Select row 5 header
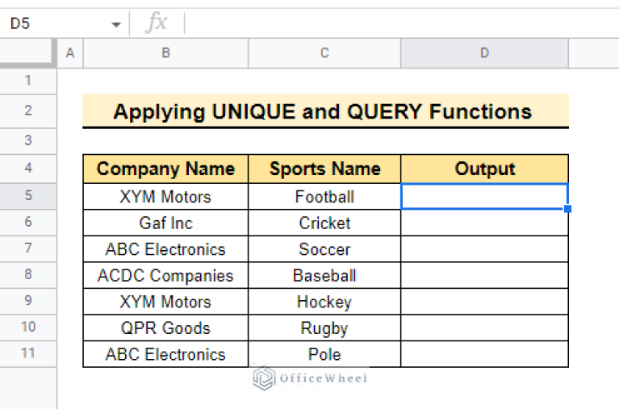The image size is (619, 409). coord(27,196)
